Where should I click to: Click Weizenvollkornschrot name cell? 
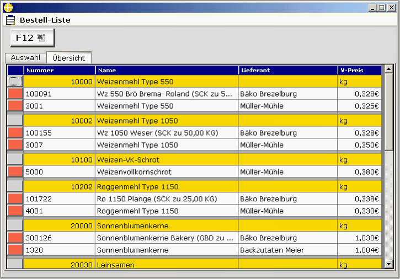[167, 171]
